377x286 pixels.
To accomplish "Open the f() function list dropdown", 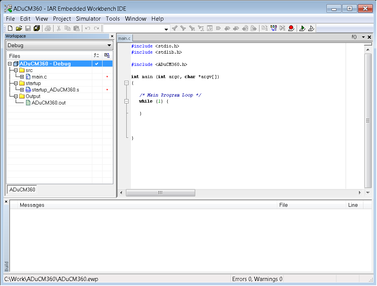I will tap(354, 37).
